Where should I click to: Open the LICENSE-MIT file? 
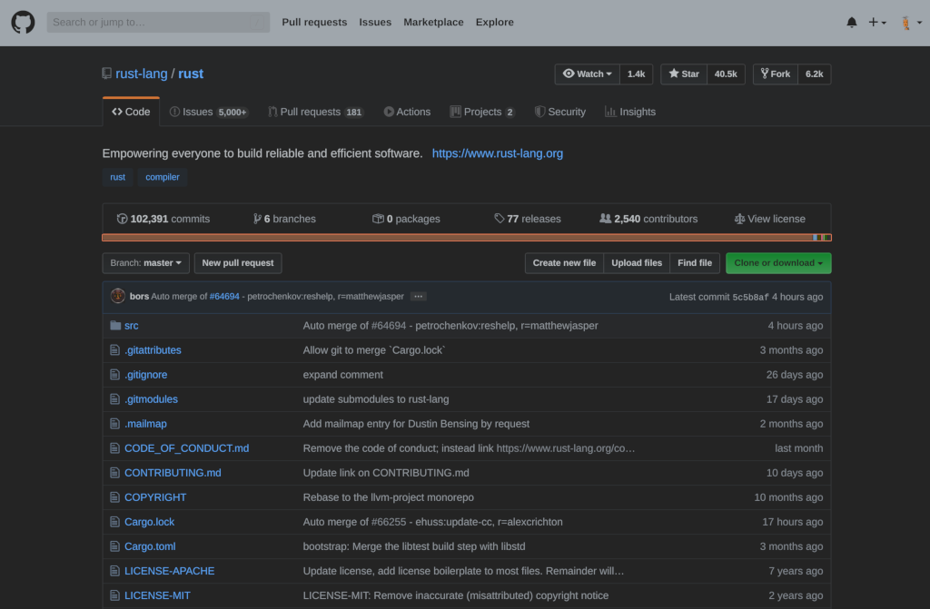click(x=158, y=595)
